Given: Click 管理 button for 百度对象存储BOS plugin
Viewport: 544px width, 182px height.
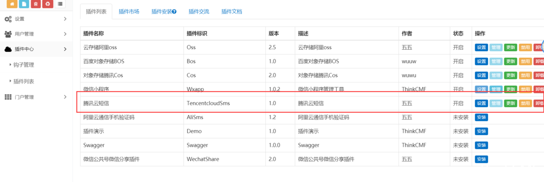Looking at the screenshot, I should (496, 61).
